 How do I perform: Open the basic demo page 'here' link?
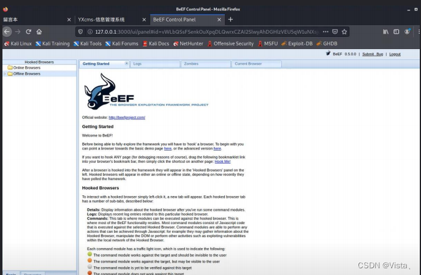tap(168, 148)
